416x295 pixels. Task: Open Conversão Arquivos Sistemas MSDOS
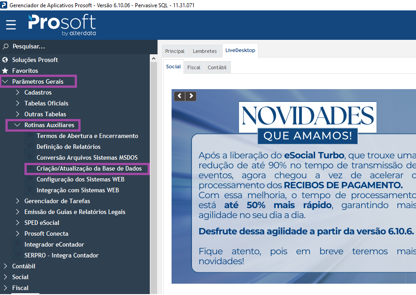tap(87, 157)
